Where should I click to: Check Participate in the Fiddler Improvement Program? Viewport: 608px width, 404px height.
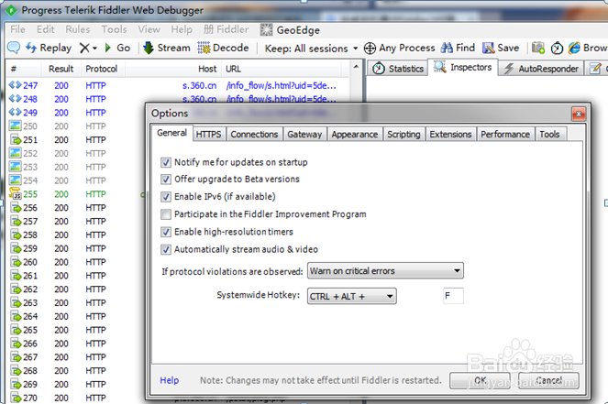tap(166, 214)
